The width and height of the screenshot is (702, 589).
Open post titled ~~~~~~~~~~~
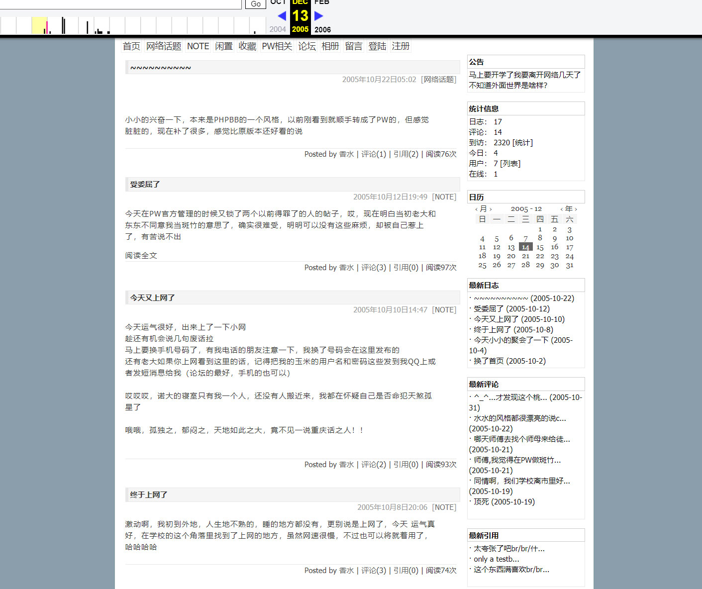click(x=161, y=68)
